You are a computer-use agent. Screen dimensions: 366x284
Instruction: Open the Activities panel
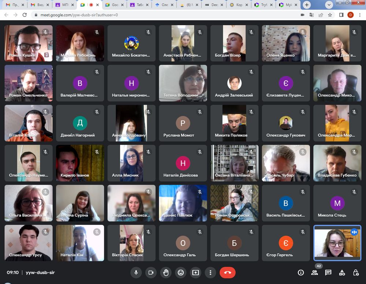(342, 272)
